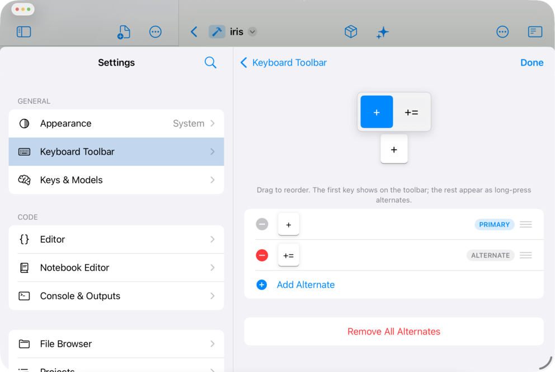
Task: Search settings with magnifier icon
Action: [210, 63]
